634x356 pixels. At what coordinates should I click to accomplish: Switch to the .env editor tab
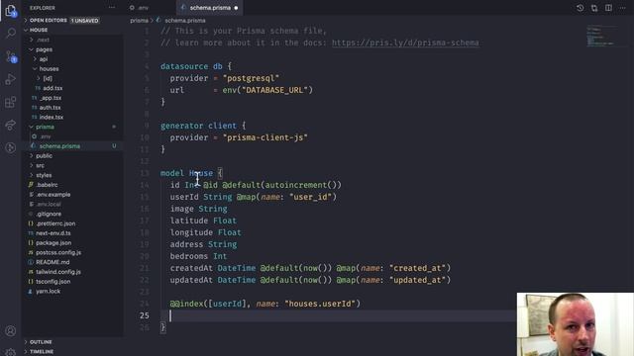(x=143, y=8)
